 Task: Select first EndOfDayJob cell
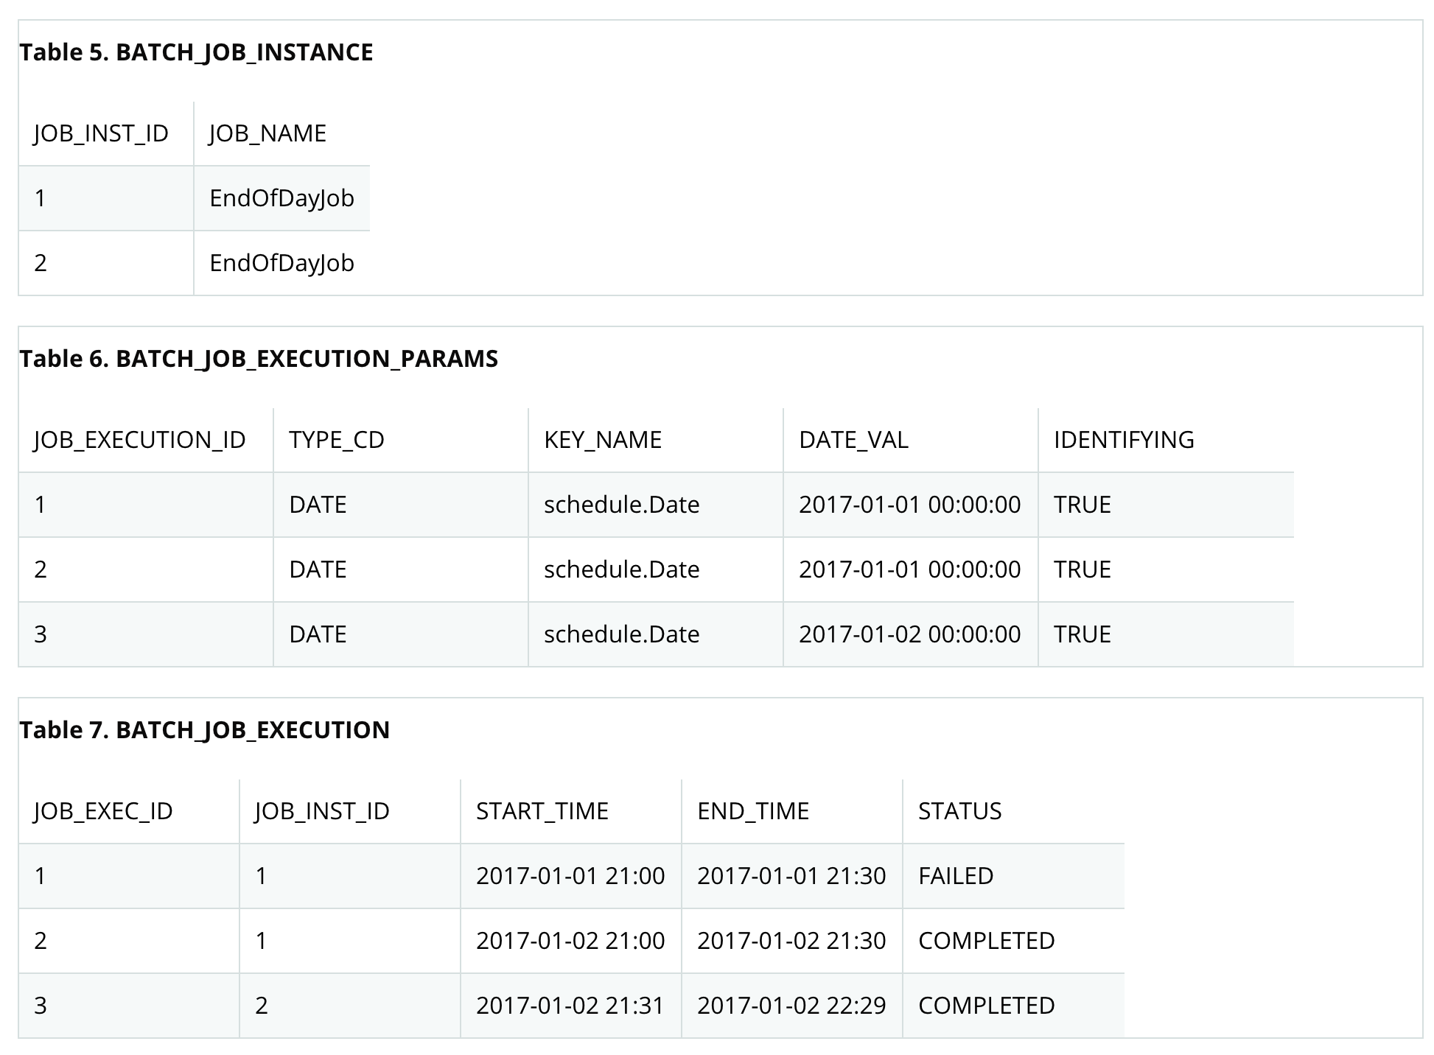[x=281, y=198]
